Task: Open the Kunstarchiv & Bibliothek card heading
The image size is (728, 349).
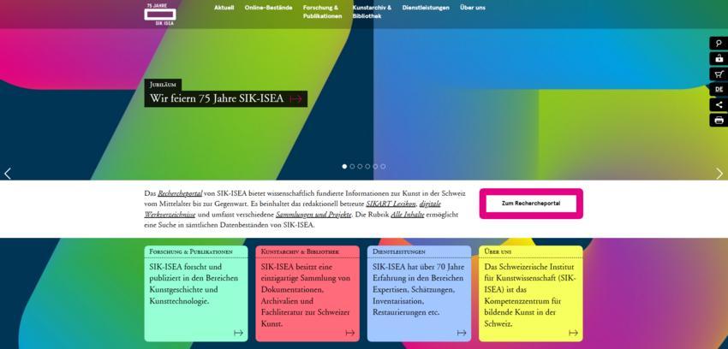Action: pyautogui.click(x=300, y=251)
